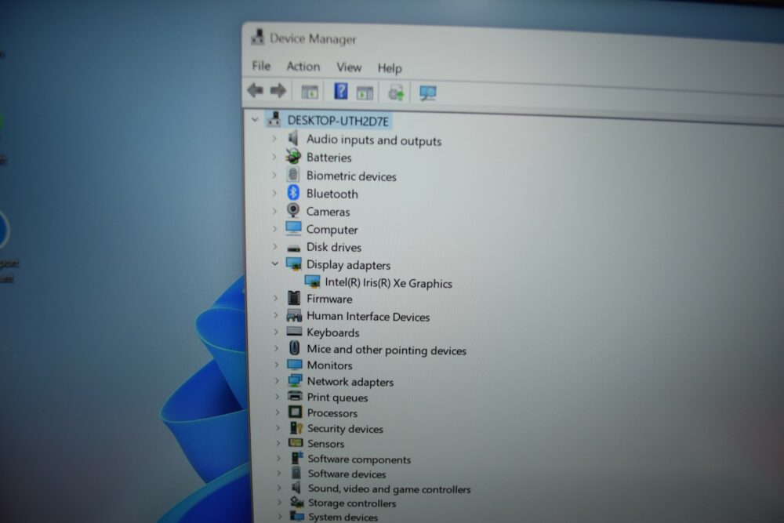Click the Security devices key icon

click(x=296, y=428)
